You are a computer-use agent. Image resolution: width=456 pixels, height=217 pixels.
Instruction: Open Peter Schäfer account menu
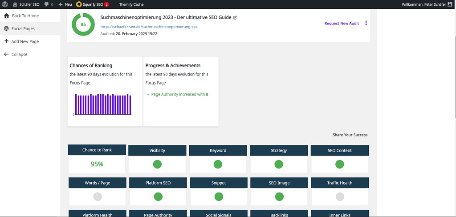(x=427, y=4)
